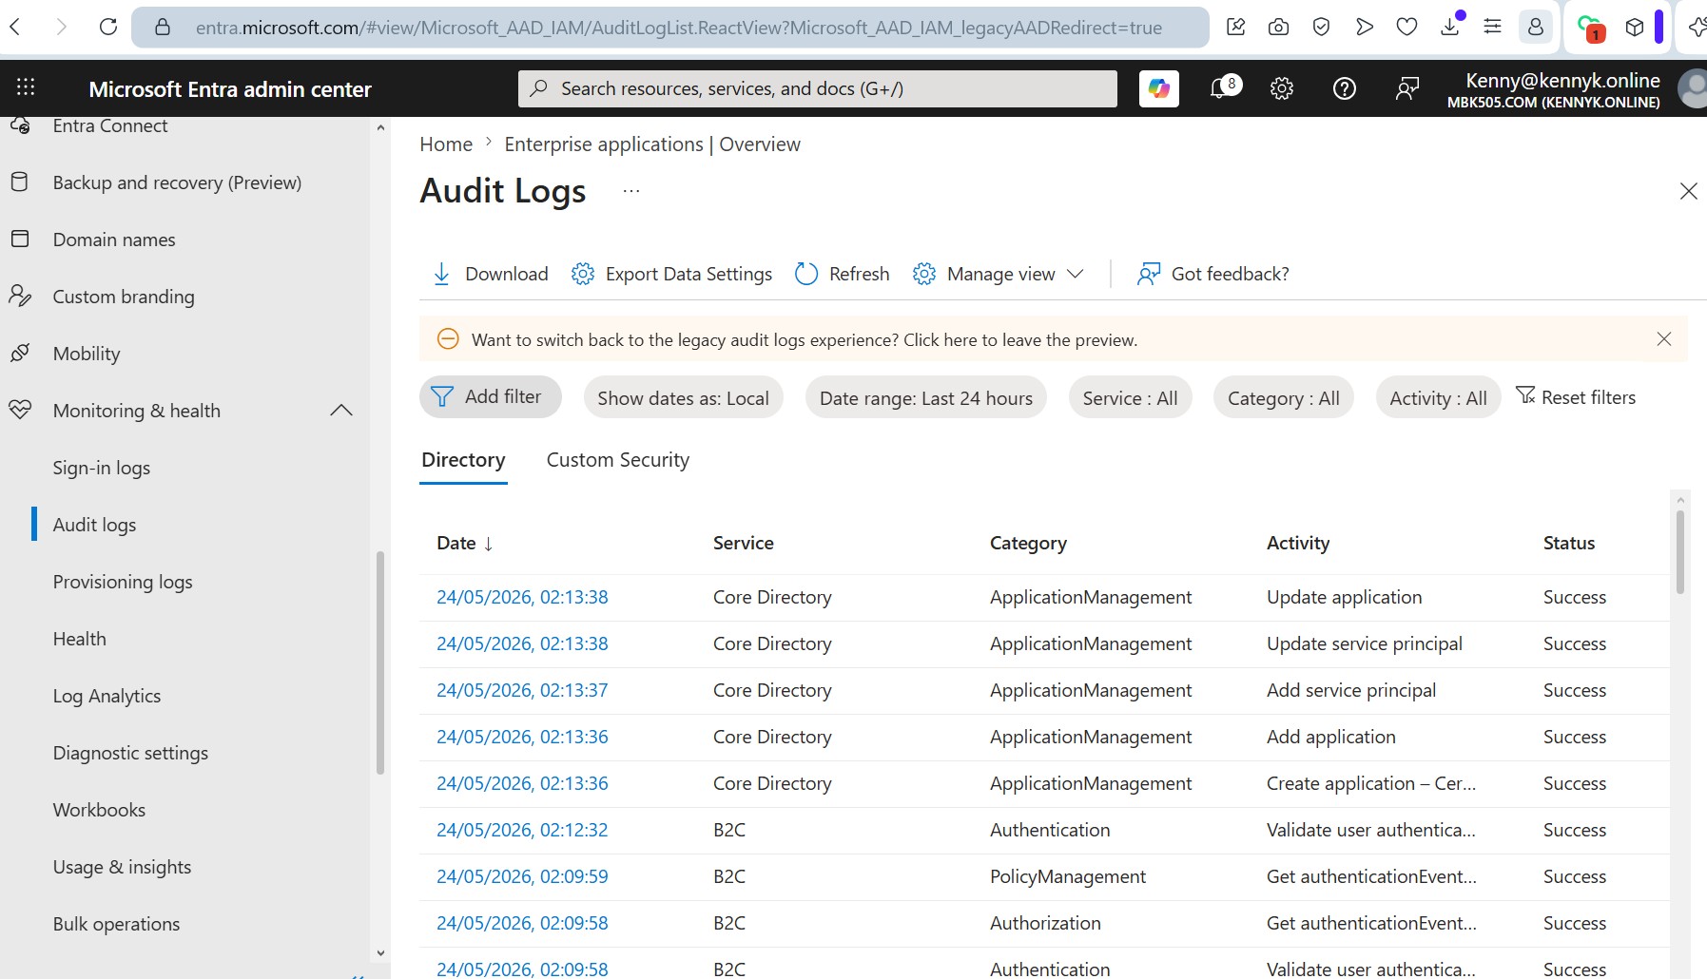Click the audit table vertical scrollbar
The image size is (1707, 979).
[x=1680, y=551]
